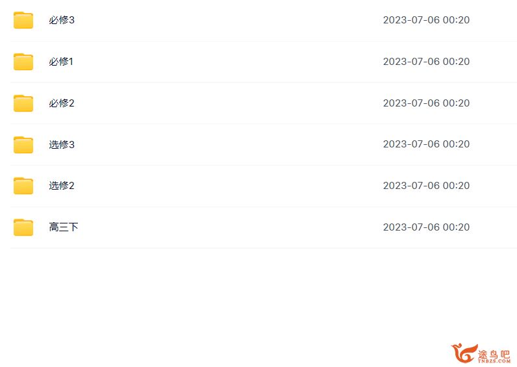The height and width of the screenshot is (367, 517).
Task: Click the date of 必修3 row
Action: tap(426, 20)
